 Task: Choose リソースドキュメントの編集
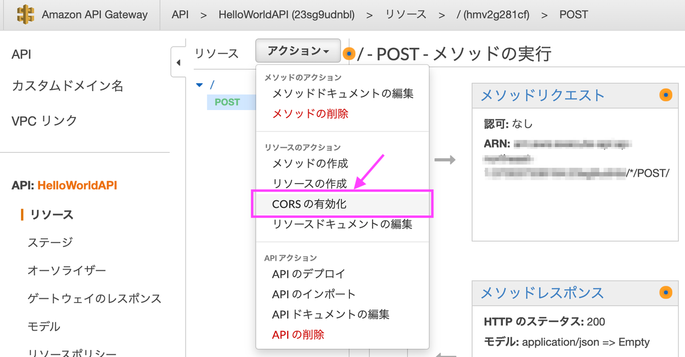(342, 225)
